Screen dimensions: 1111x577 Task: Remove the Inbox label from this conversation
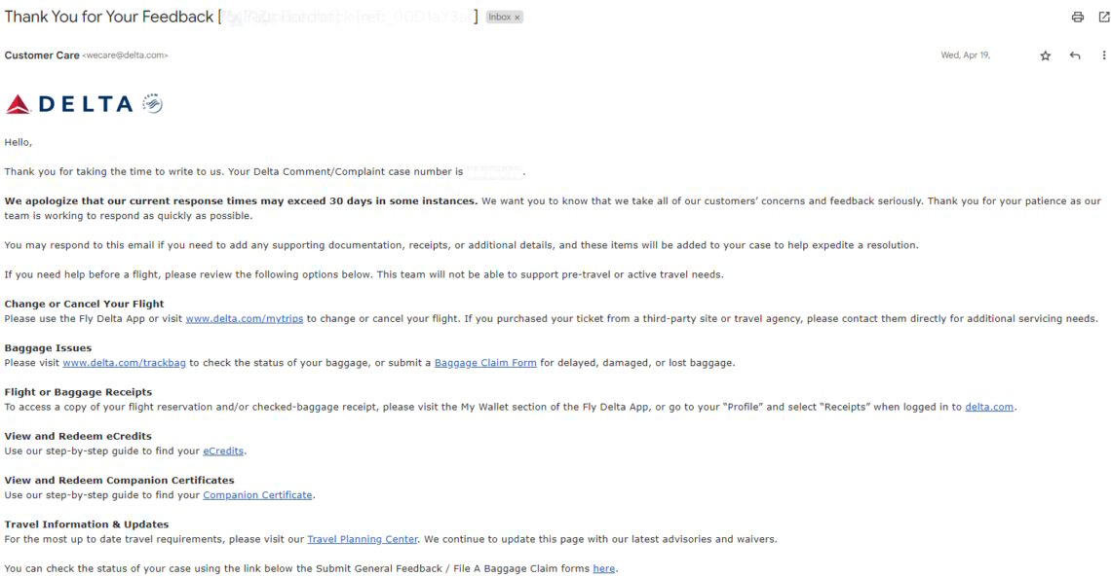point(517,18)
